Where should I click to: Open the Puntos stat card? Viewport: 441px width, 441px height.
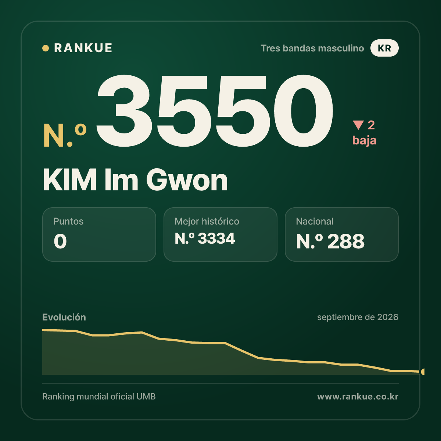coord(99,234)
